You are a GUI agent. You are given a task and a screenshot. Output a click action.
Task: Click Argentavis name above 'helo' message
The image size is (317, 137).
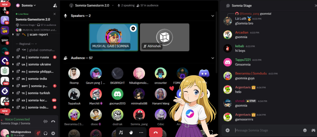coord(243,87)
